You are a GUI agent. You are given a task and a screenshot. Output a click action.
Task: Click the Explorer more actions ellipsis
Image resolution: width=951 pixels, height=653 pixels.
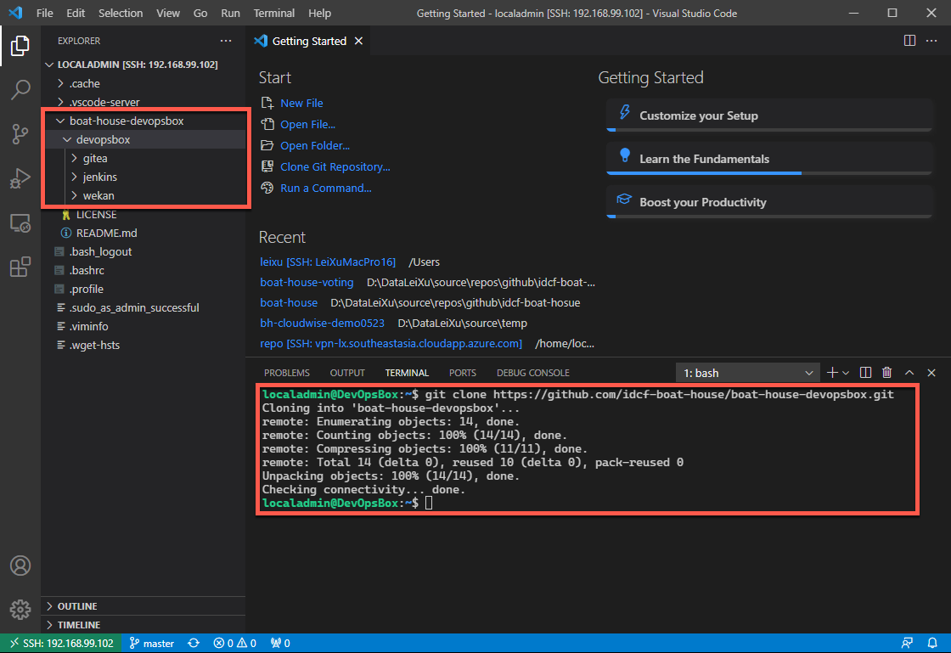(226, 41)
